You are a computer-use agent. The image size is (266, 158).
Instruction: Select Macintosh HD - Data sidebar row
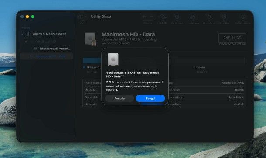[47, 56]
